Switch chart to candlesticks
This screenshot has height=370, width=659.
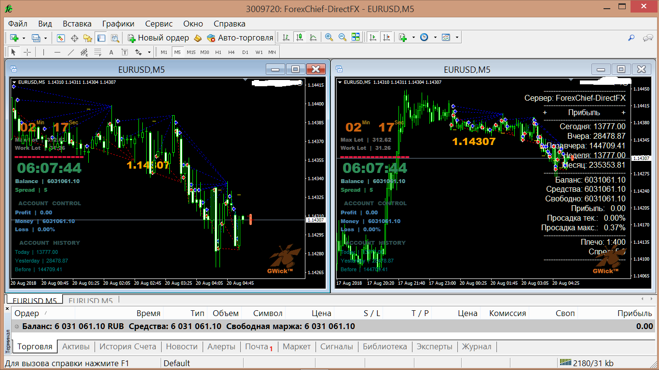(x=300, y=38)
